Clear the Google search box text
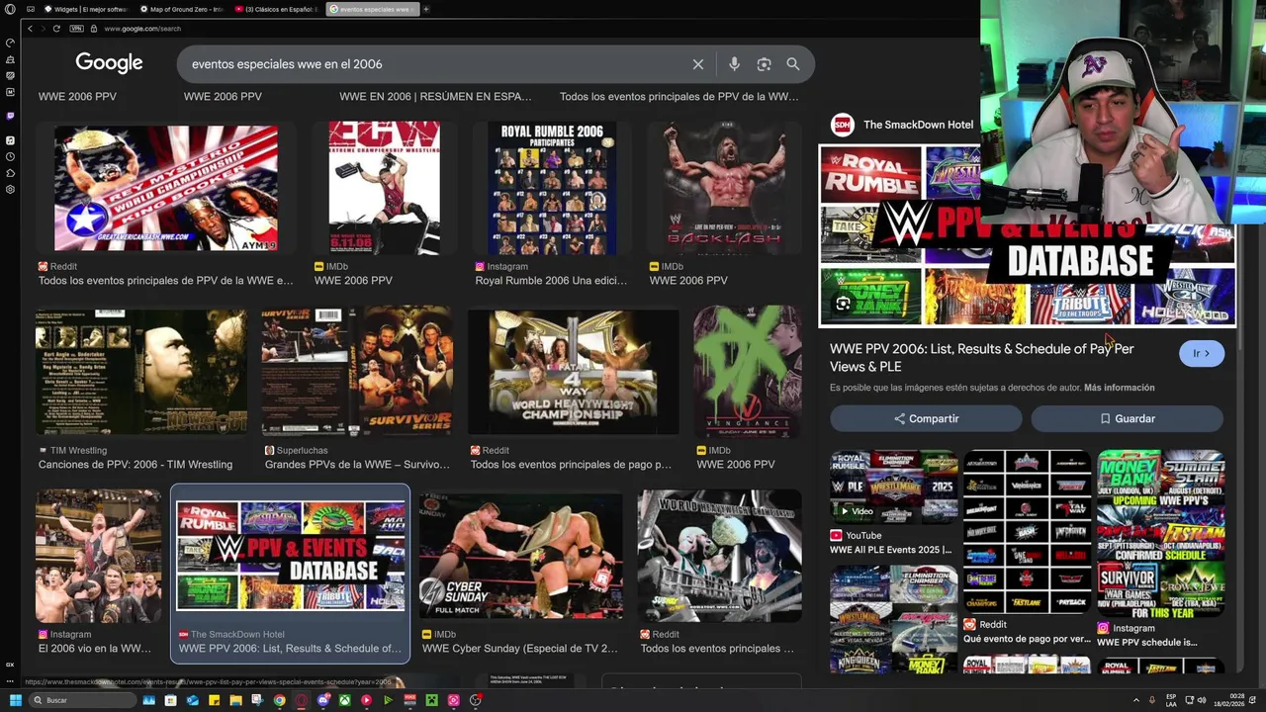 [x=698, y=64]
